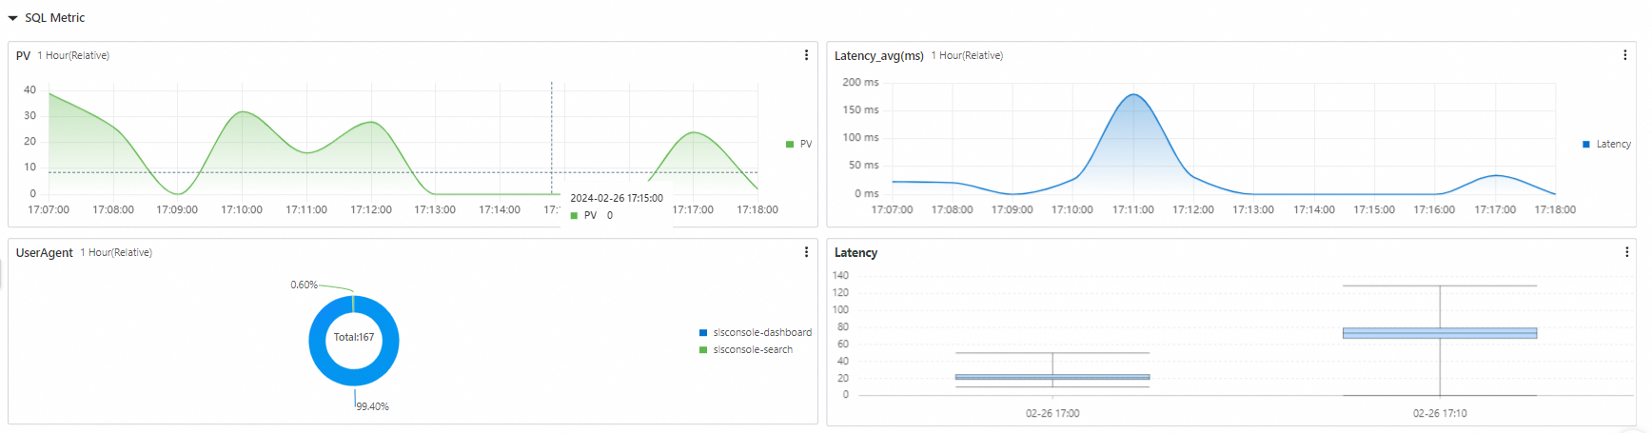Click the blue donut ring segment

pos(317,341)
